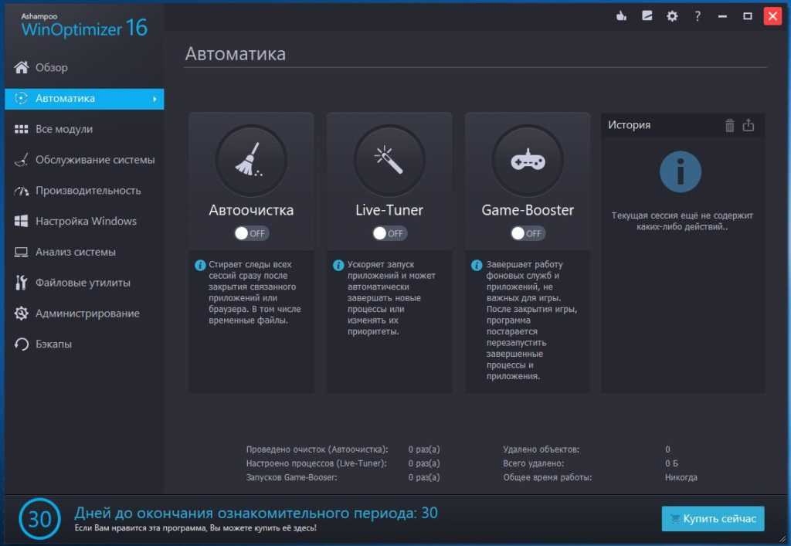Click the large broom Автоочистка icon
Image resolution: width=791 pixels, height=546 pixels.
point(251,161)
